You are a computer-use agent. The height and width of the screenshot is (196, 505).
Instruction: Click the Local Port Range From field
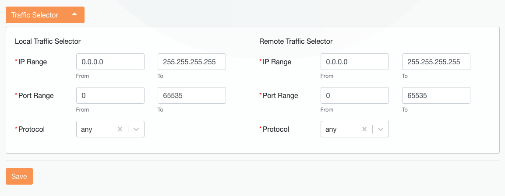[110, 95]
